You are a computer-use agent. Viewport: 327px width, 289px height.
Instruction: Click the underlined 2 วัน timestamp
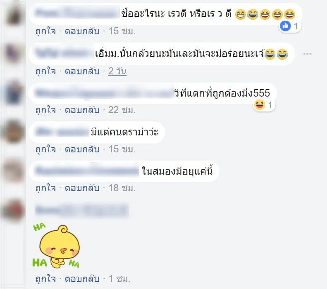tap(117, 71)
